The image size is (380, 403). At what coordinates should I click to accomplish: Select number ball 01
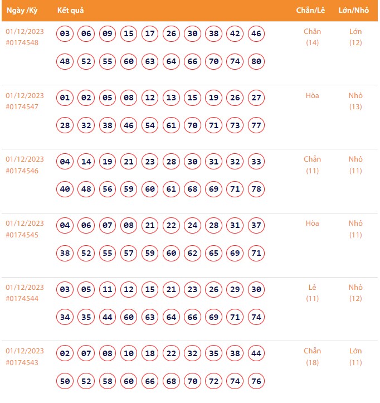pyautogui.click(x=65, y=98)
